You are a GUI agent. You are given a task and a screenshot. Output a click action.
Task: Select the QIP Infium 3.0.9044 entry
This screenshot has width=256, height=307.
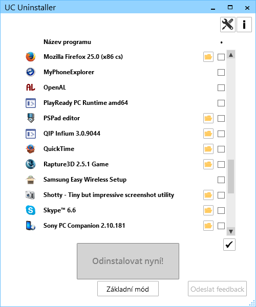point(72,134)
